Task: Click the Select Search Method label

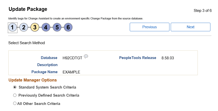Action: pyautogui.click(x=27, y=43)
